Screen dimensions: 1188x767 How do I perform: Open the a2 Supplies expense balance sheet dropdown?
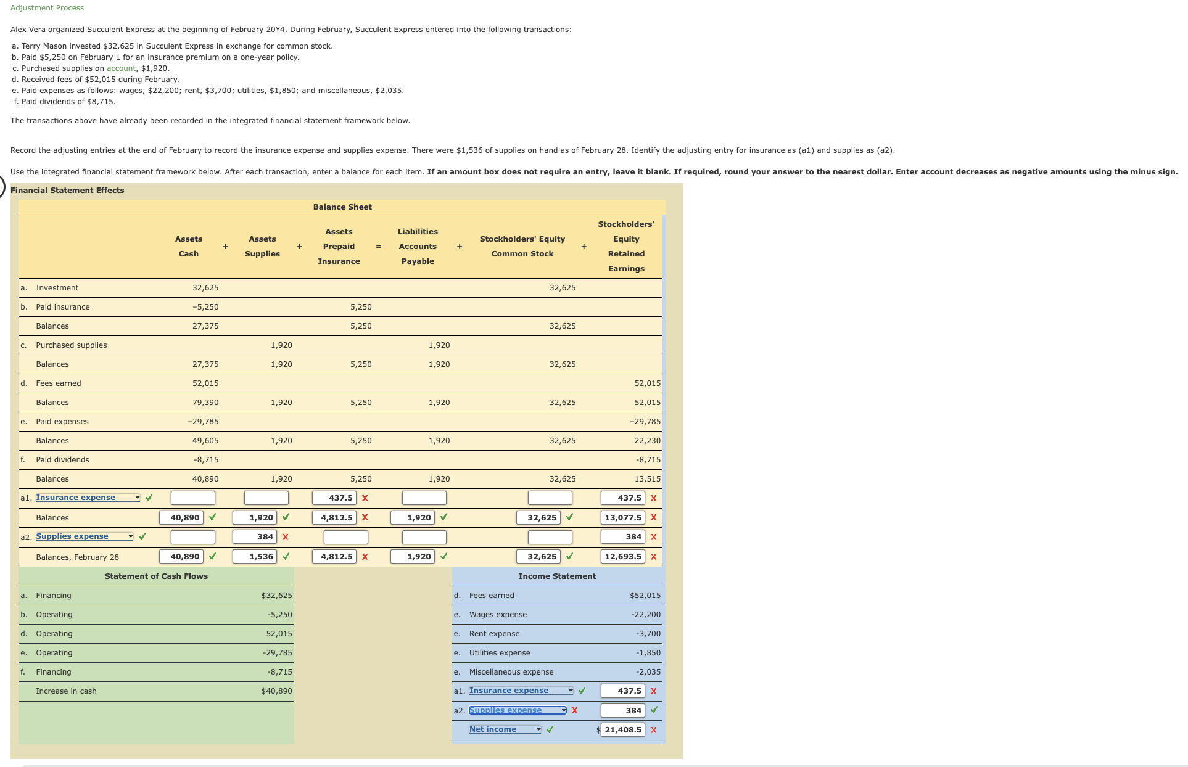pyautogui.click(x=85, y=536)
